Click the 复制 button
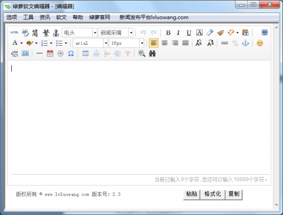This screenshot has width=283, height=215. coord(234,194)
